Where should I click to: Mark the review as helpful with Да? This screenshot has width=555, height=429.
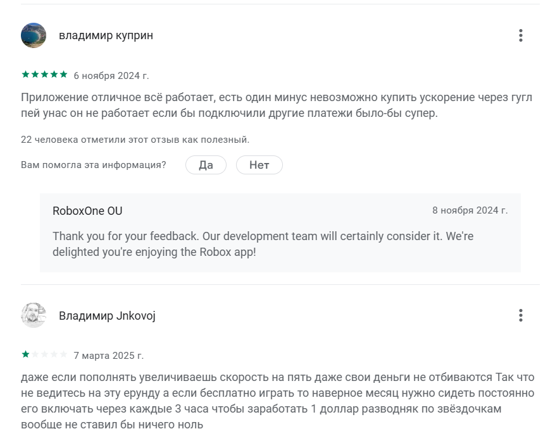click(206, 165)
